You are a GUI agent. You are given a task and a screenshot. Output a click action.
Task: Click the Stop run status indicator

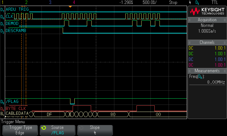(173, 3)
